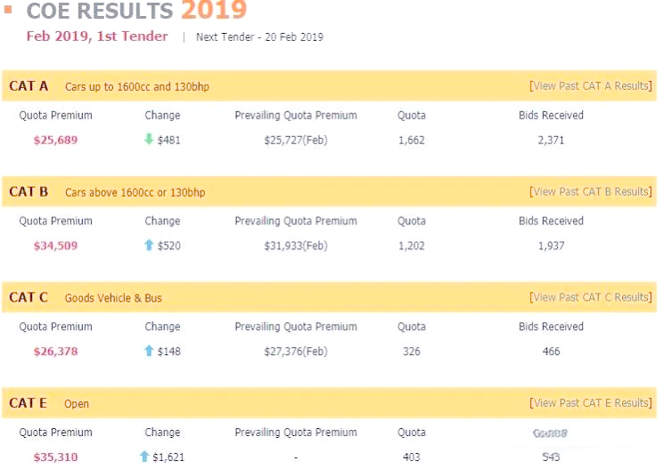Viewport: 663px width, 469px height.
Task: Select the CAT C quota premium $26,378
Action: (x=56, y=352)
